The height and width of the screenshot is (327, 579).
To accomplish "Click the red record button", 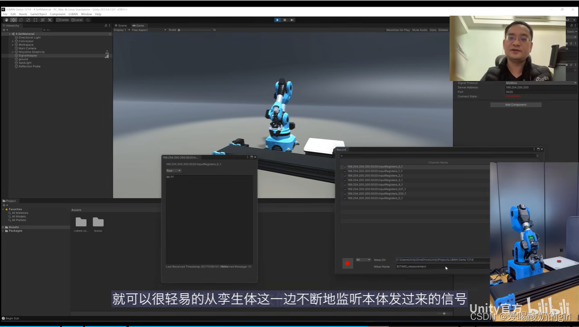I will point(347,262).
